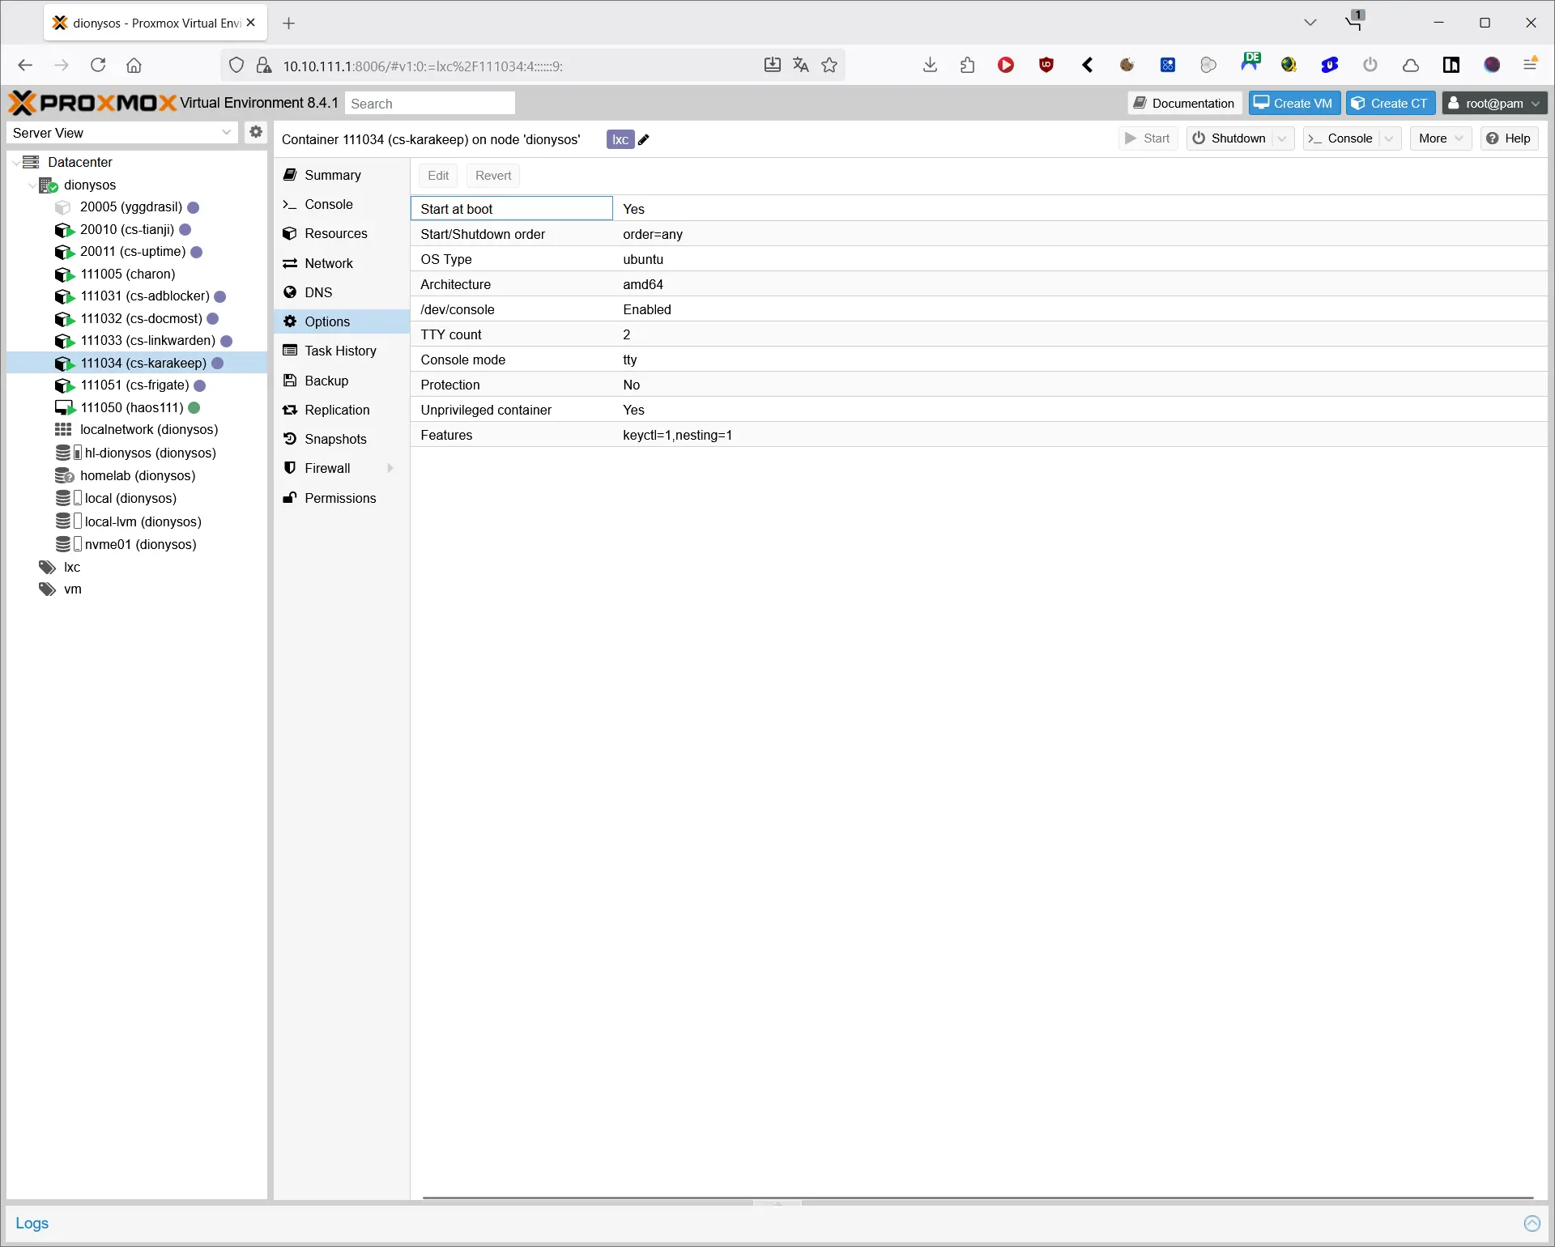Viewport: 1555px width, 1247px height.
Task: Switch to the Summary tab
Action: click(x=332, y=175)
